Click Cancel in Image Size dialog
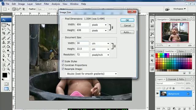196x110 pixels. pos(127,26)
